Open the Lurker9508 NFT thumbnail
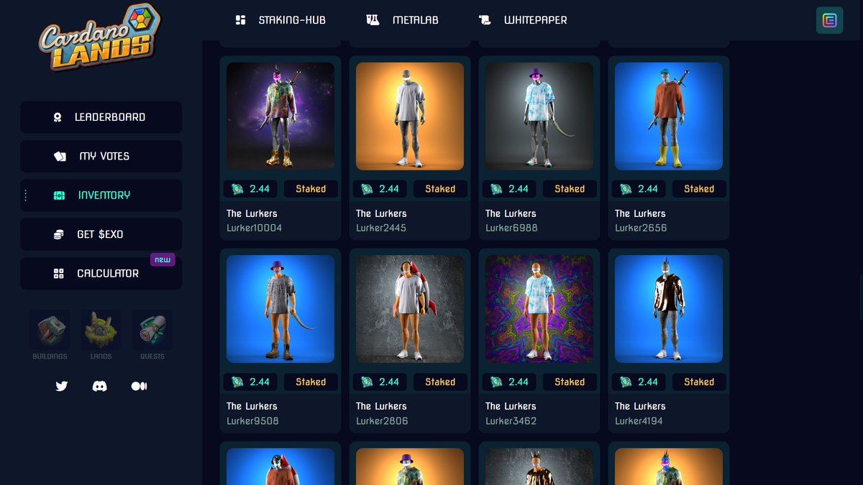Screen dimensions: 863x485 [280, 309]
